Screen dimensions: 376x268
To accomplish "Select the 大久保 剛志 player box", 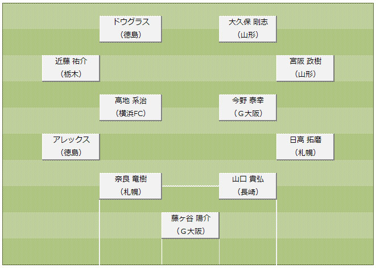I will [x=248, y=28].
